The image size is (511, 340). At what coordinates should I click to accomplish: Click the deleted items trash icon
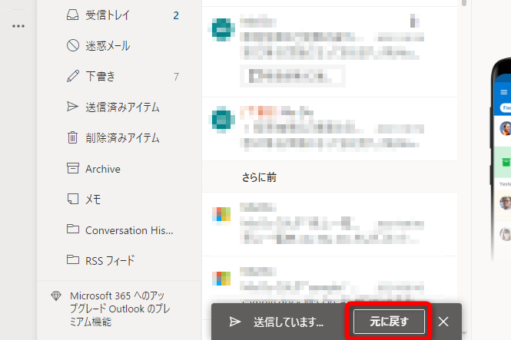(72, 137)
